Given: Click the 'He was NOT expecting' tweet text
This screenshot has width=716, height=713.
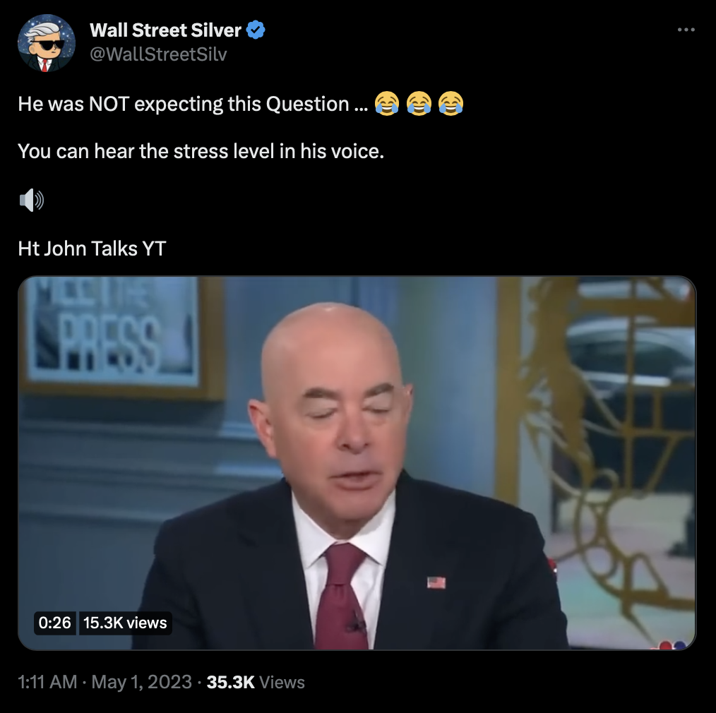Looking at the screenshot, I should (x=193, y=104).
